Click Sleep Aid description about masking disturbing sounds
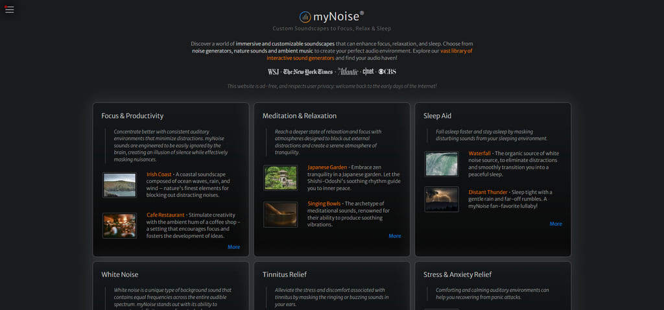 tap(492, 135)
